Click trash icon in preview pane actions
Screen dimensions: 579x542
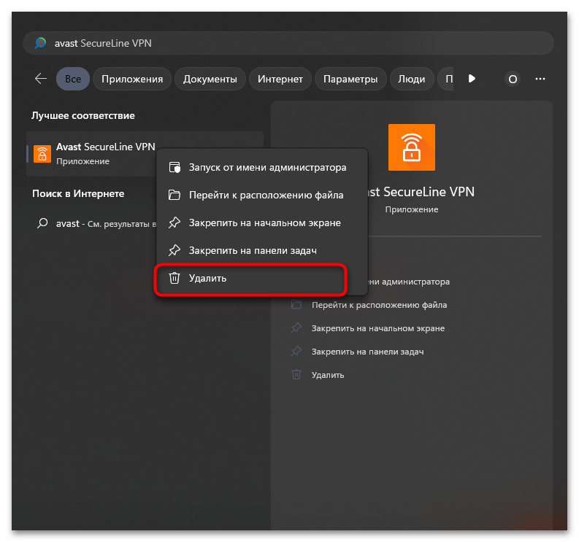pyautogui.click(x=296, y=374)
